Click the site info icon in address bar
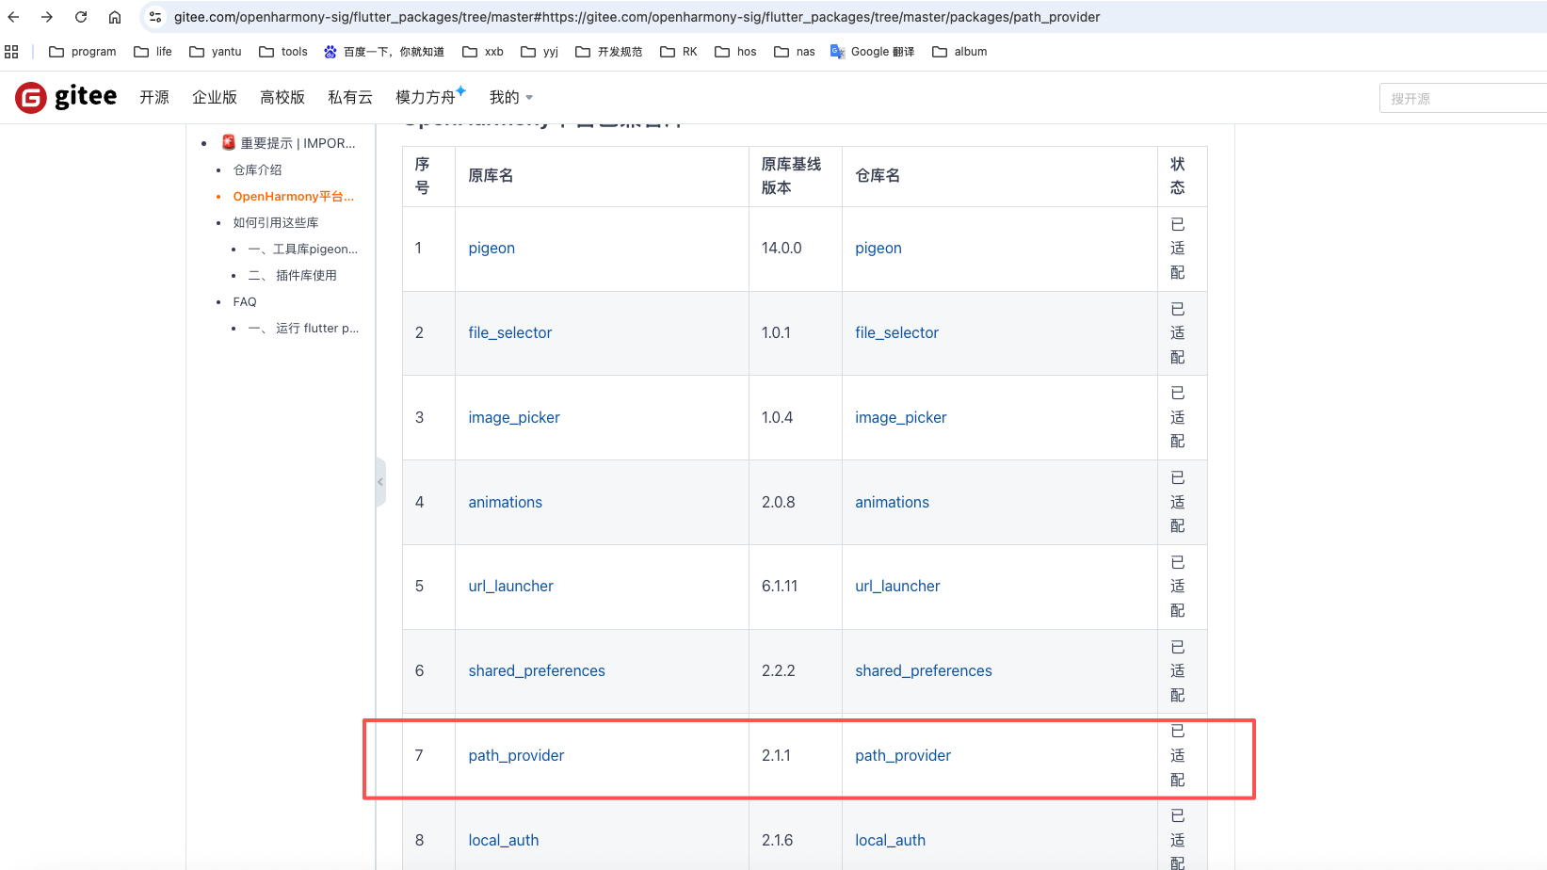 point(155,17)
